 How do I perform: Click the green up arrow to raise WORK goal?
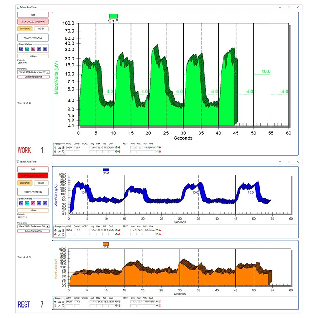(116, 147)
